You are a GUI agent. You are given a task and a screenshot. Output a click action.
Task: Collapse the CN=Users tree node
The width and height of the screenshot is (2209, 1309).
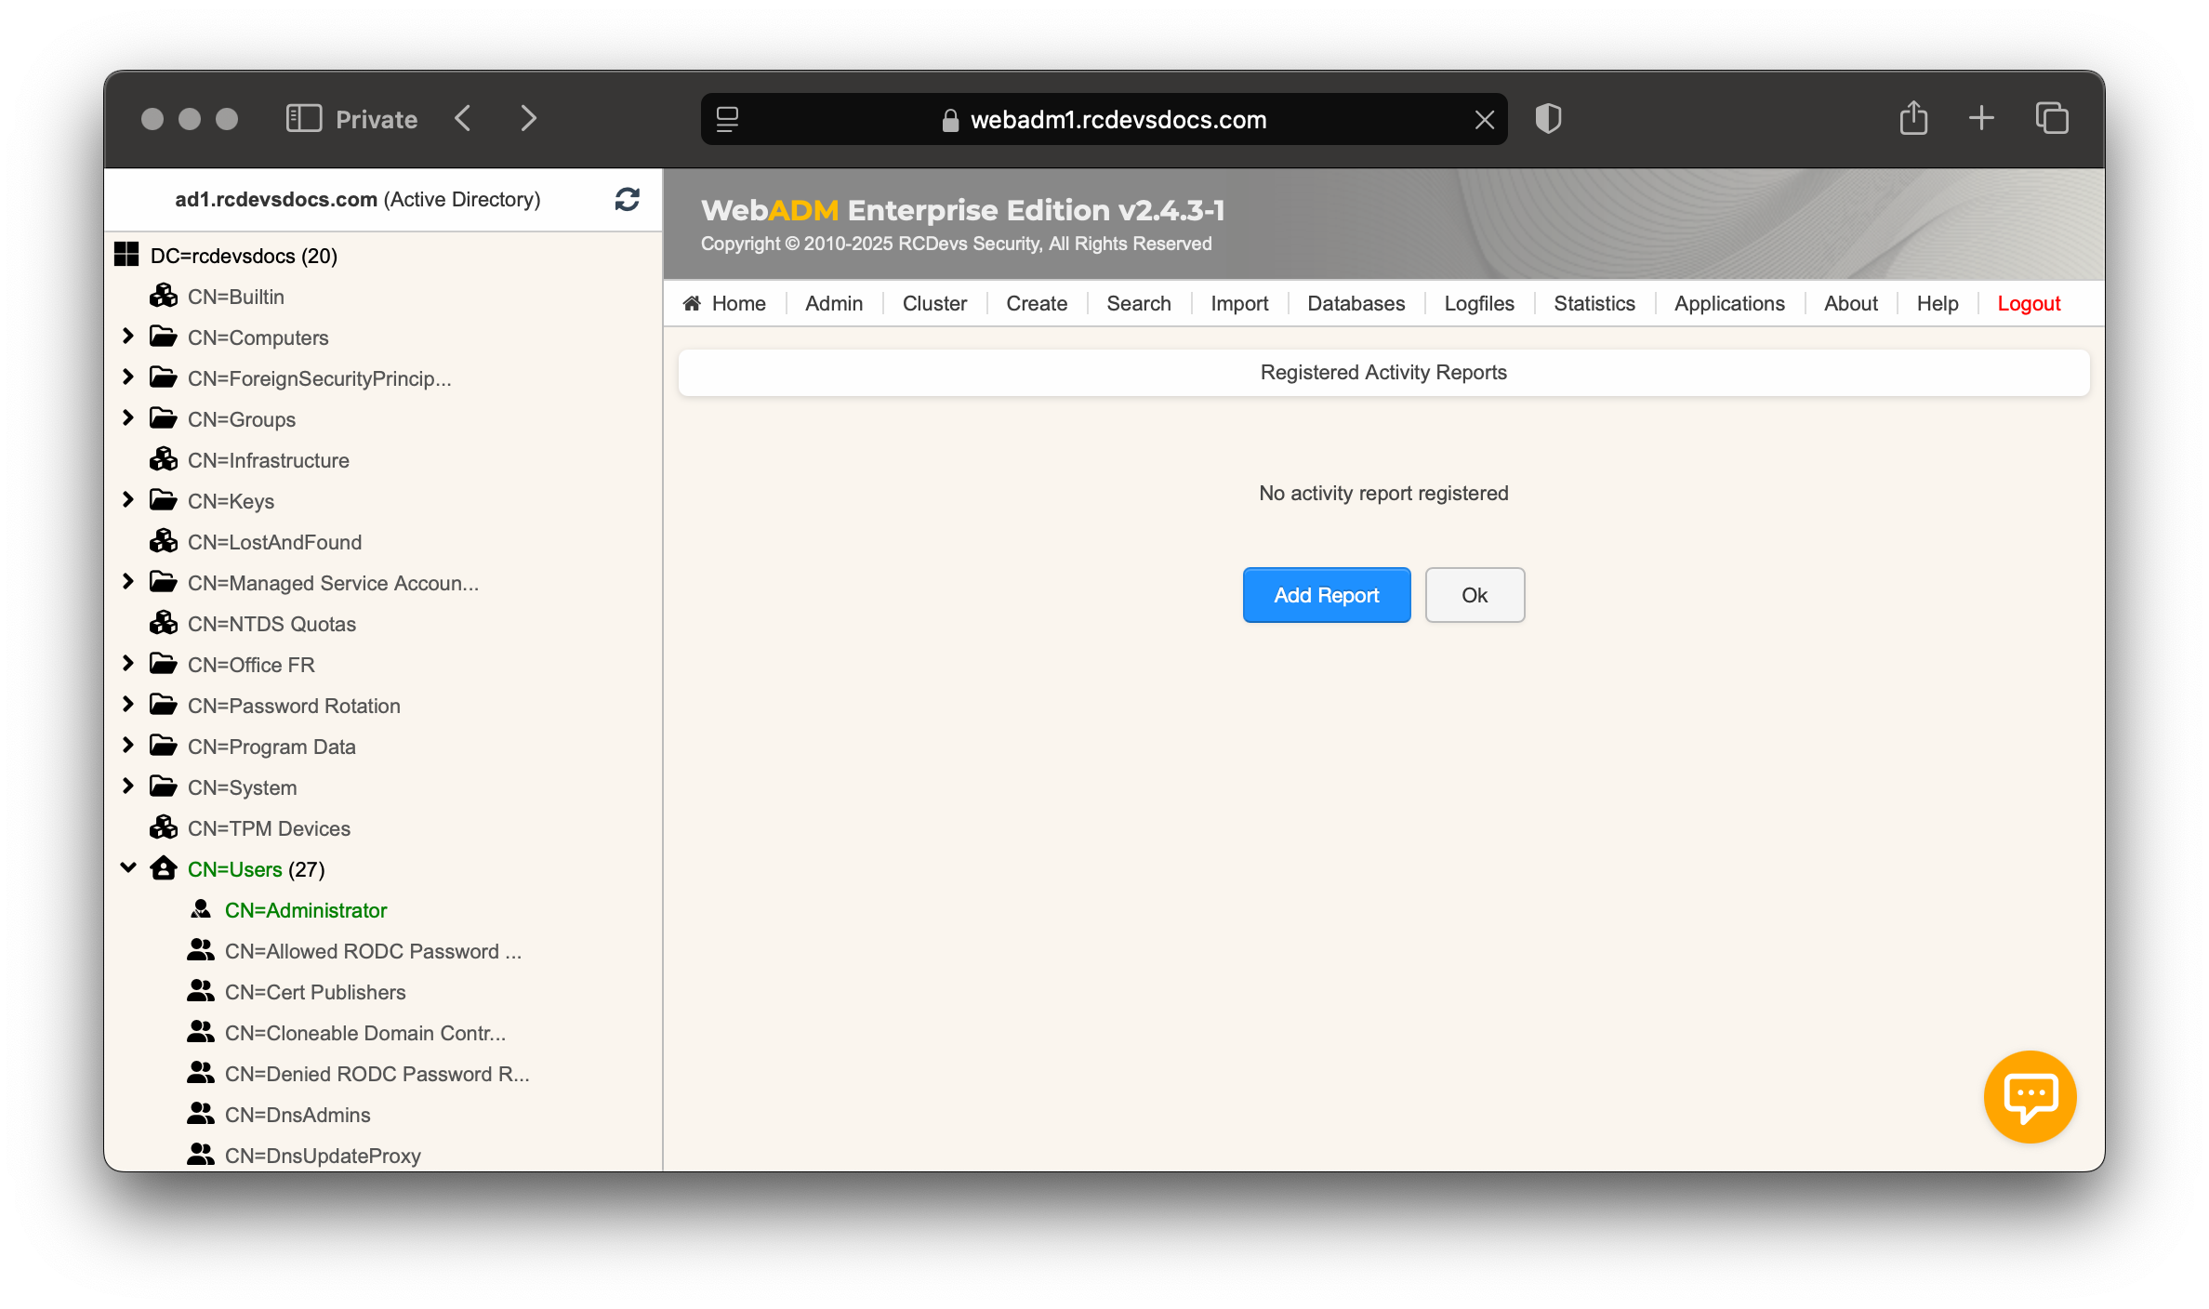pos(128,868)
